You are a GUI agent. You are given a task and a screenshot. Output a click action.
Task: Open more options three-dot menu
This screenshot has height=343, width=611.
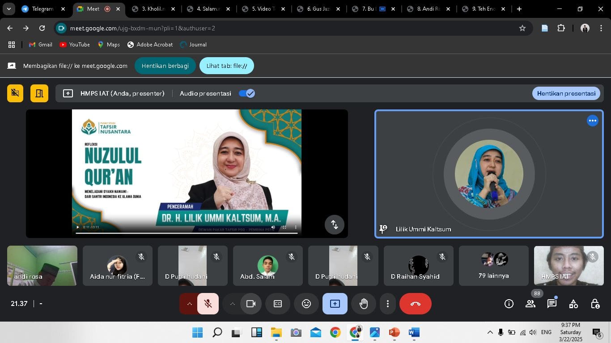click(x=387, y=304)
